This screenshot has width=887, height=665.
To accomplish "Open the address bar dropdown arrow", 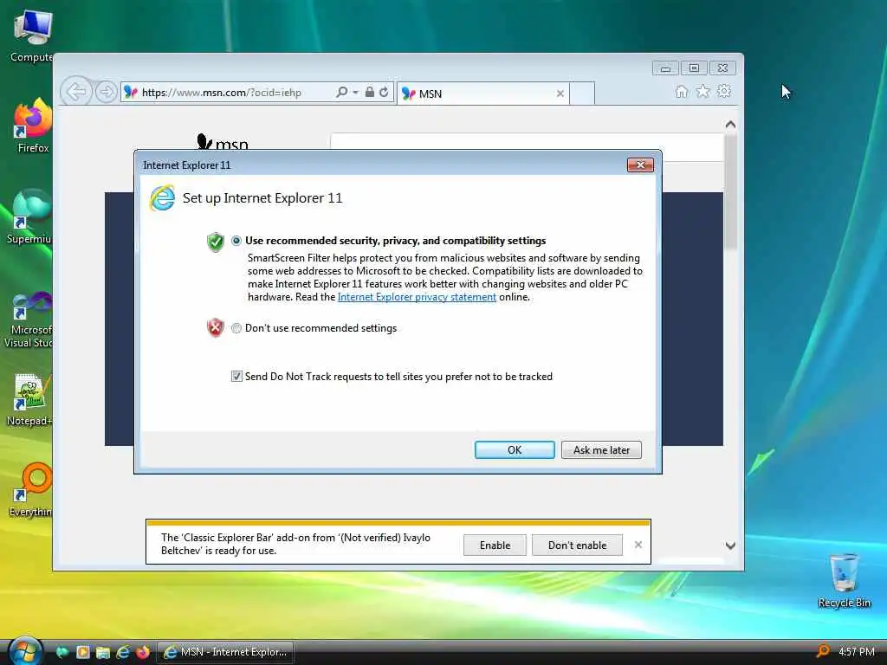I will (356, 92).
